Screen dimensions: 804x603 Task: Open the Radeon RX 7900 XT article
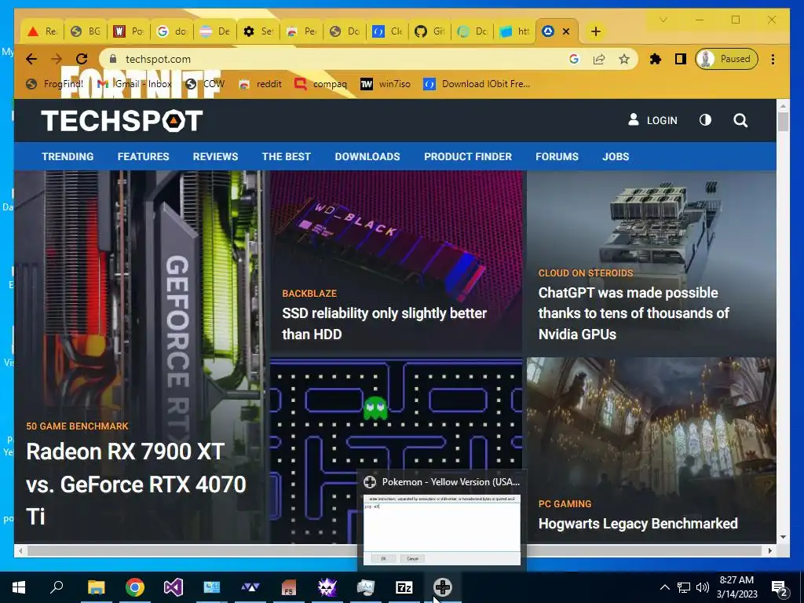pos(136,484)
